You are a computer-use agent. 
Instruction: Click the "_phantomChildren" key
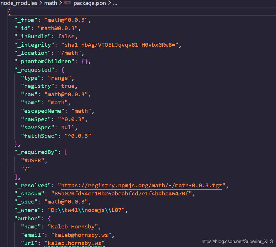(x=44, y=61)
